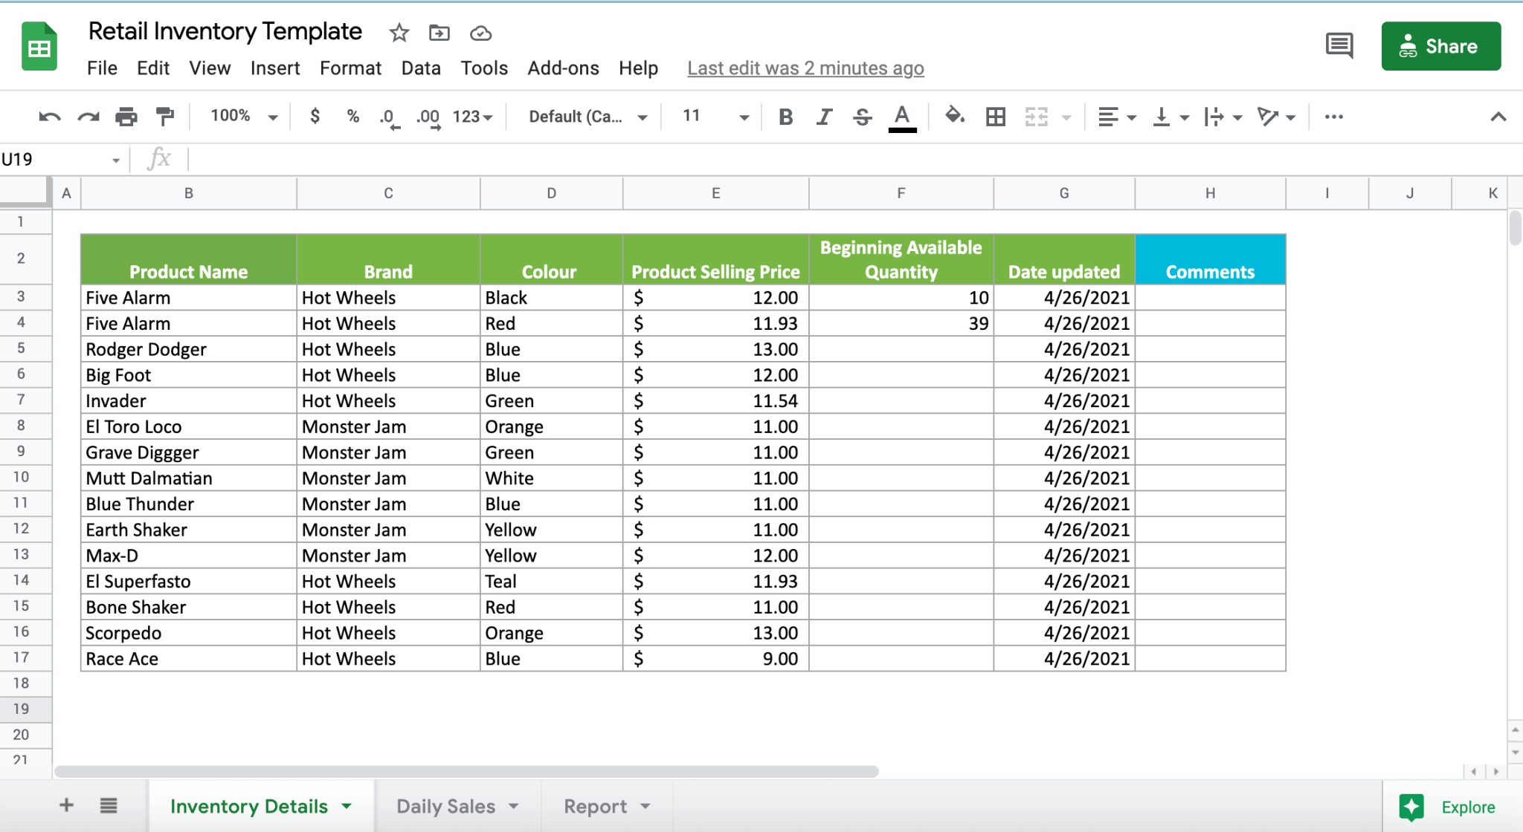Viewport: 1523px width, 832px height.
Task: Click the Share button
Action: (1440, 46)
